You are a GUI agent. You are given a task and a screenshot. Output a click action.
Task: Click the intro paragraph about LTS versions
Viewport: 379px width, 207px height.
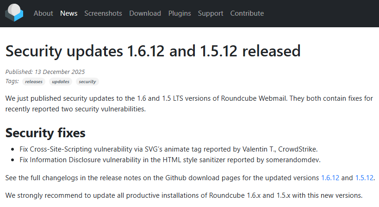(x=185, y=104)
